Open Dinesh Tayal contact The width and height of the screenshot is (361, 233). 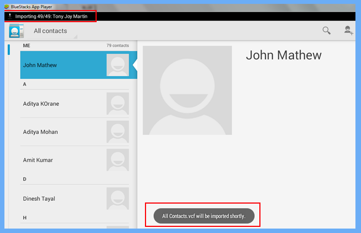click(74, 199)
